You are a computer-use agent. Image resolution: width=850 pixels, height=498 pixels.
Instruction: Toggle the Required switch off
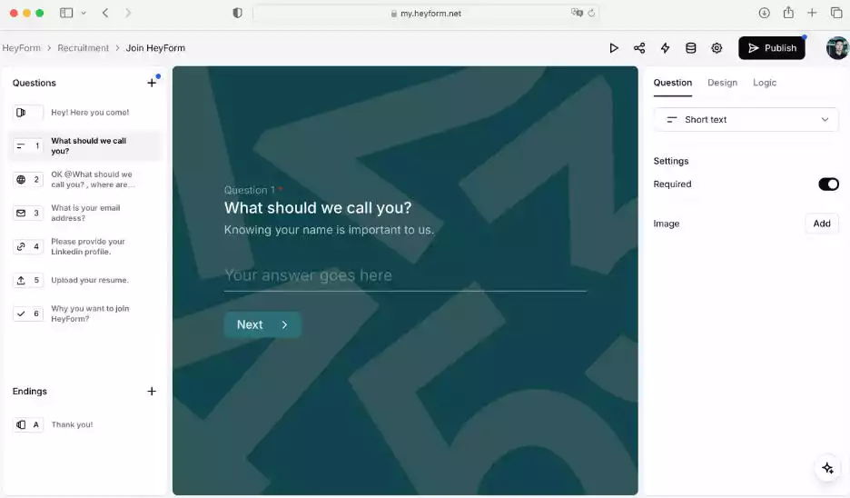(828, 184)
